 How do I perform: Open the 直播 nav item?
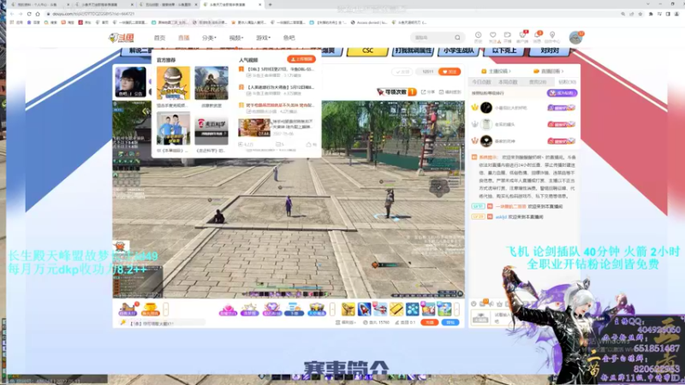pos(184,38)
